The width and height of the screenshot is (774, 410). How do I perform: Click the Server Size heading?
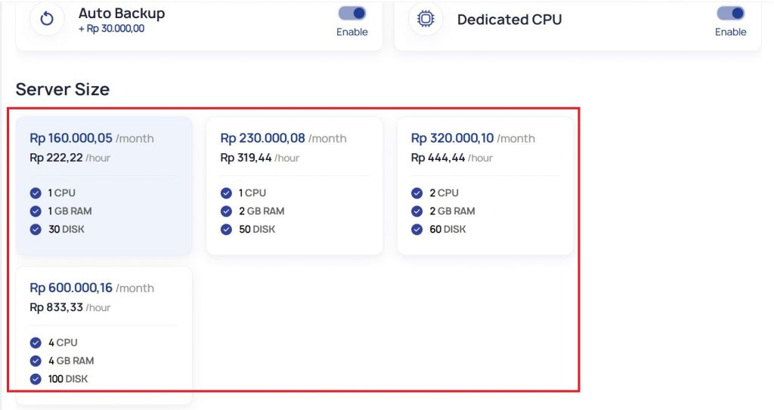coord(63,89)
